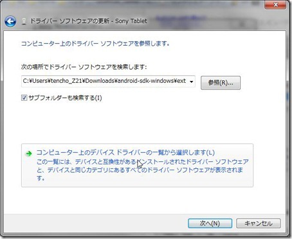Click the キャンセル button
292x239 pixels.
[259, 224]
